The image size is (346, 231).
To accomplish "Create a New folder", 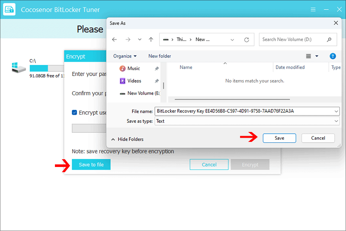I will [x=160, y=56].
